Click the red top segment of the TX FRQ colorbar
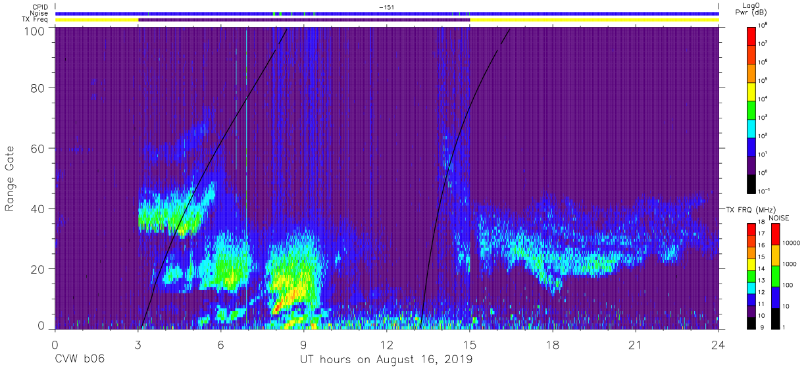This screenshot has height=373, width=808. tap(751, 230)
